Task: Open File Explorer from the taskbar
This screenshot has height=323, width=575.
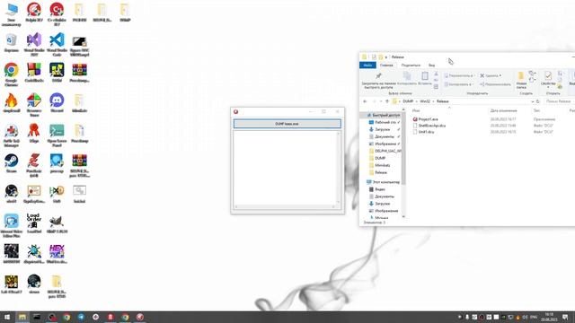Action: [22, 317]
